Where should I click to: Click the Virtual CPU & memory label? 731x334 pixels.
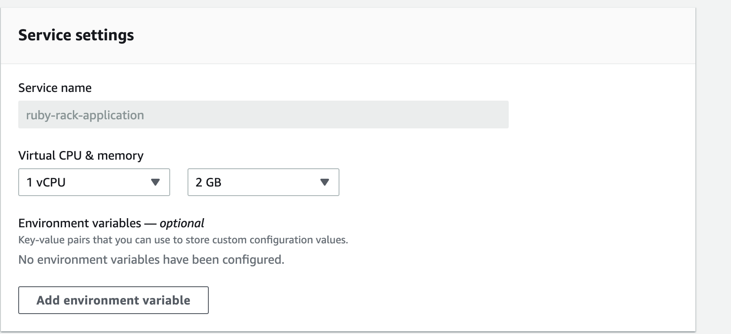tap(81, 156)
